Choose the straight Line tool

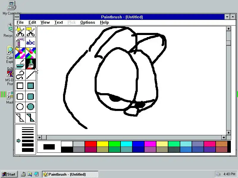31,75
